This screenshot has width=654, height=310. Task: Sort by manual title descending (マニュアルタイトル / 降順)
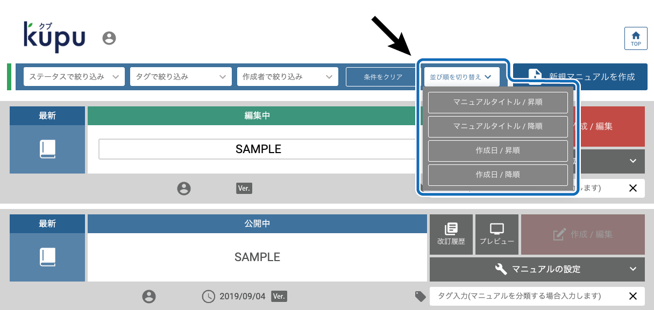[x=497, y=126]
